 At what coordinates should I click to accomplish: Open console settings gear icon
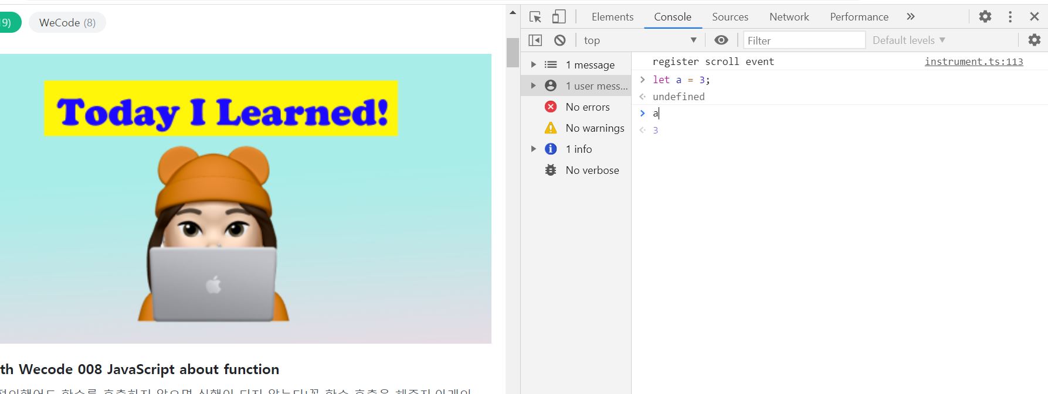click(x=1035, y=40)
